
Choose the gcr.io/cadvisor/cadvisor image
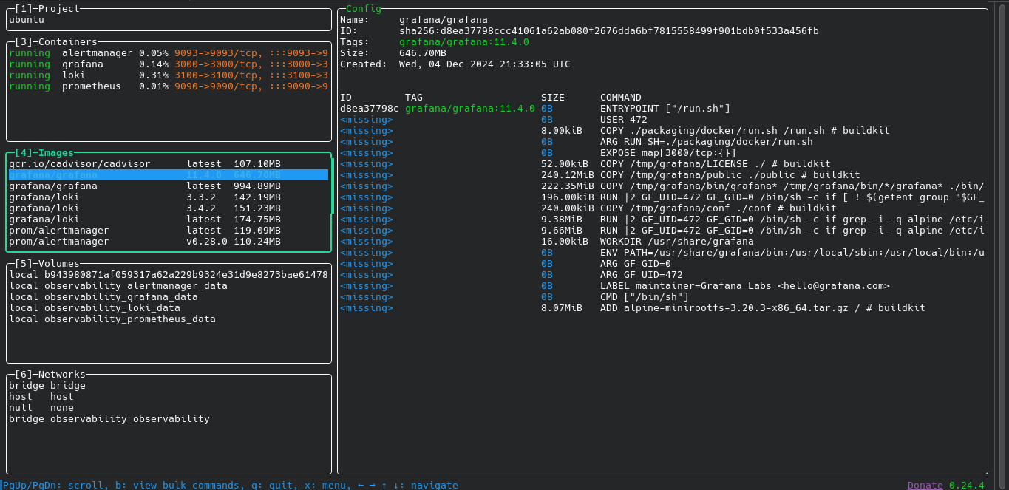81,163
